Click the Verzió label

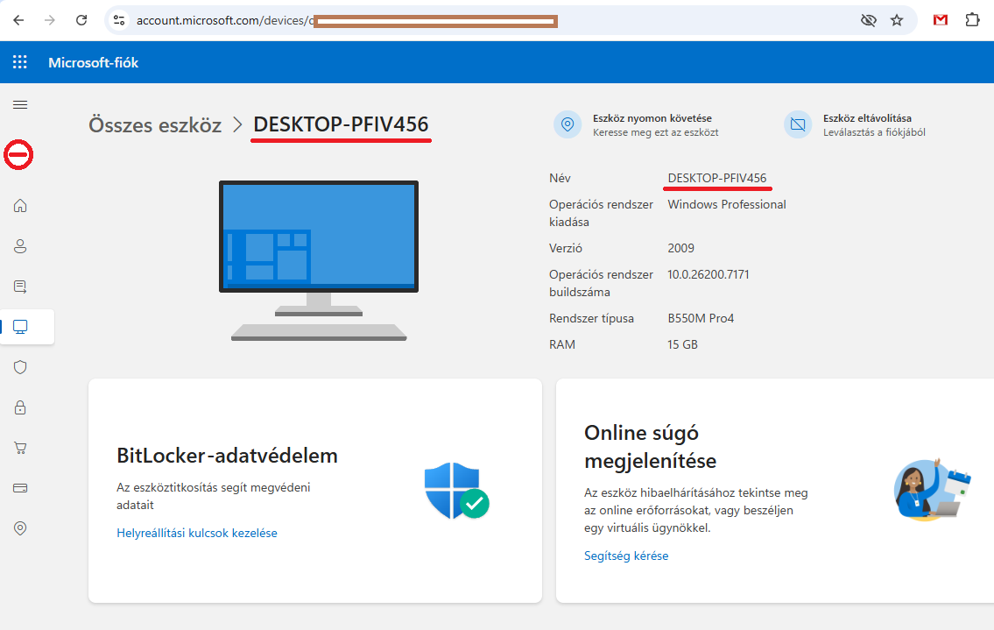[x=566, y=248]
